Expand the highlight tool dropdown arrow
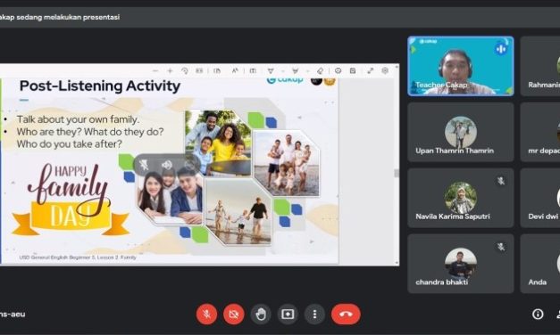 tap(307, 71)
